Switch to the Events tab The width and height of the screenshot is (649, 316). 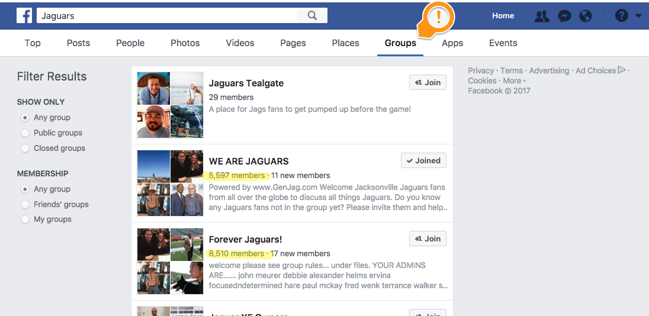coord(503,43)
